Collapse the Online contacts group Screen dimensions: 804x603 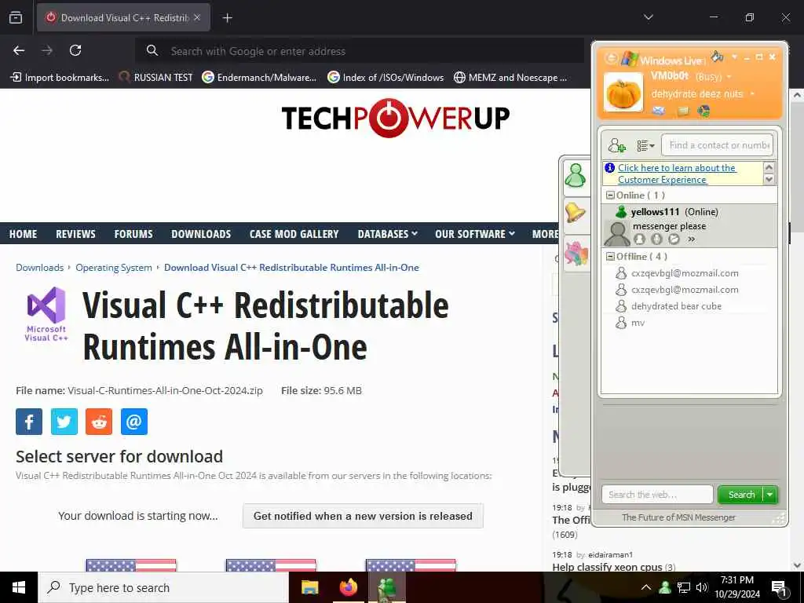pos(609,196)
